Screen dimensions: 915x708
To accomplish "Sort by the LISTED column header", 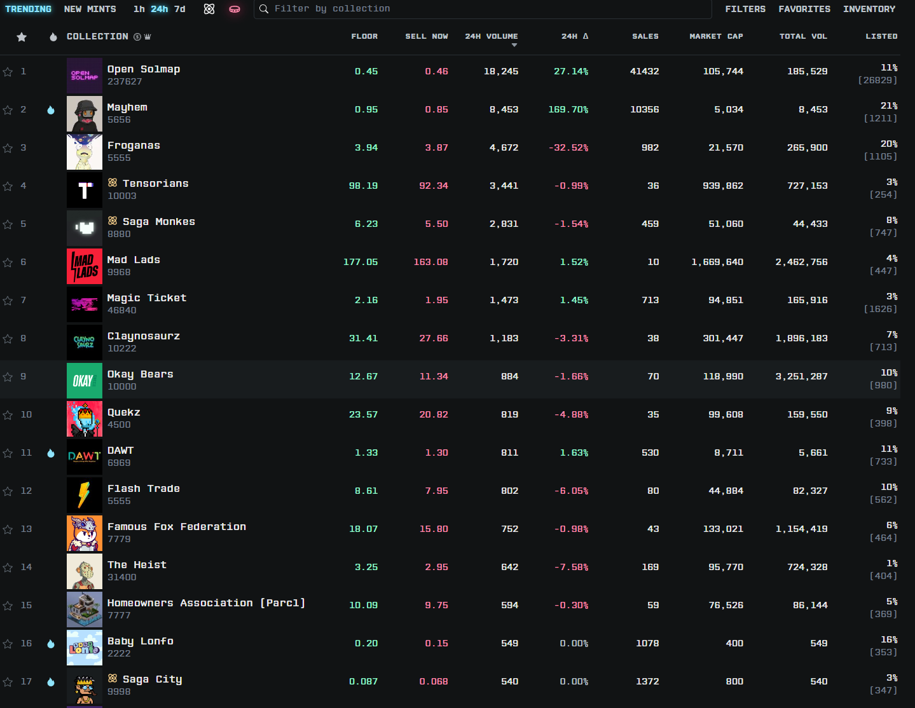I will pyautogui.click(x=881, y=36).
